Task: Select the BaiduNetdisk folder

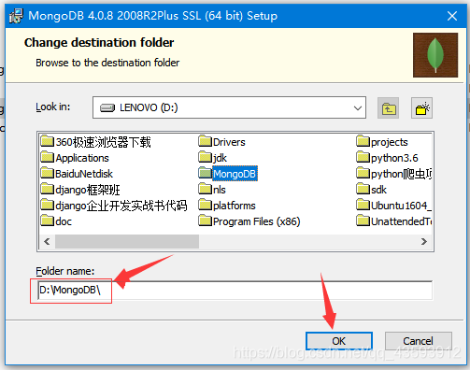Action: coord(77,174)
